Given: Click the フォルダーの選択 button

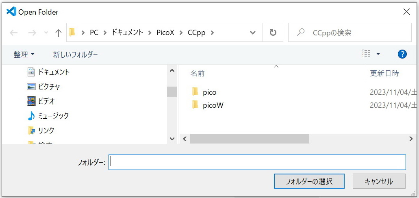Looking at the screenshot, I should click(309, 181).
